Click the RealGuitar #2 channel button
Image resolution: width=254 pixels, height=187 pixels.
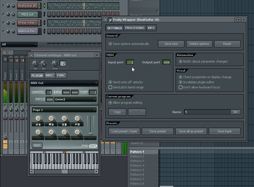pos(27,6)
